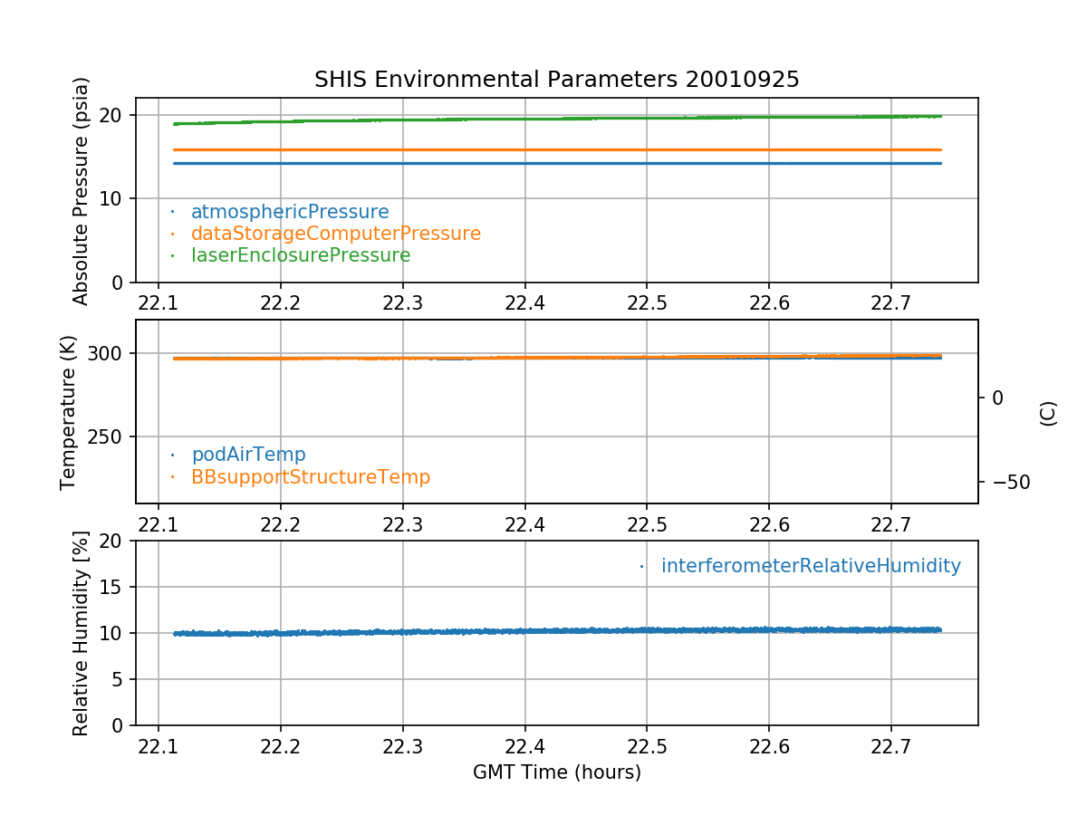Click the blue marker beside interferometerRelativeHumidity
1087x815 pixels.
[x=641, y=566]
